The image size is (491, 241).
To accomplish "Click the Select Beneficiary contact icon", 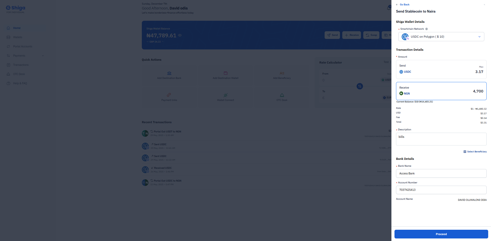I will point(465,152).
